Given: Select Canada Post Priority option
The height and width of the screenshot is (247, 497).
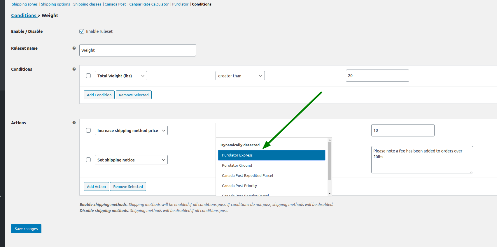Looking at the screenshot, I should [272, 186].
